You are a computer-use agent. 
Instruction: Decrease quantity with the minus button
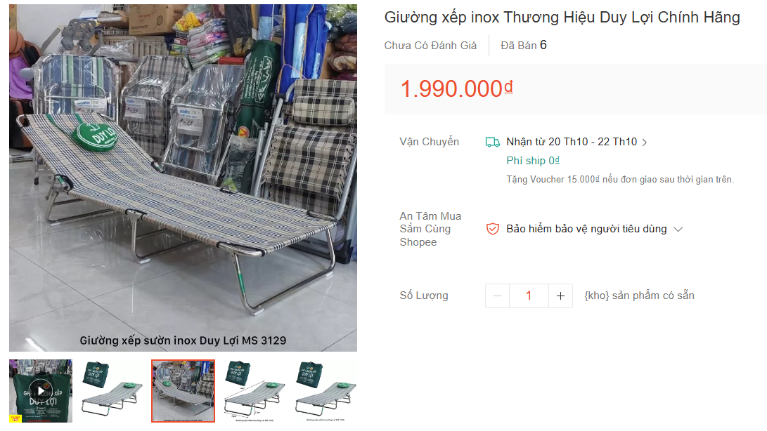[x=498, y=296]
